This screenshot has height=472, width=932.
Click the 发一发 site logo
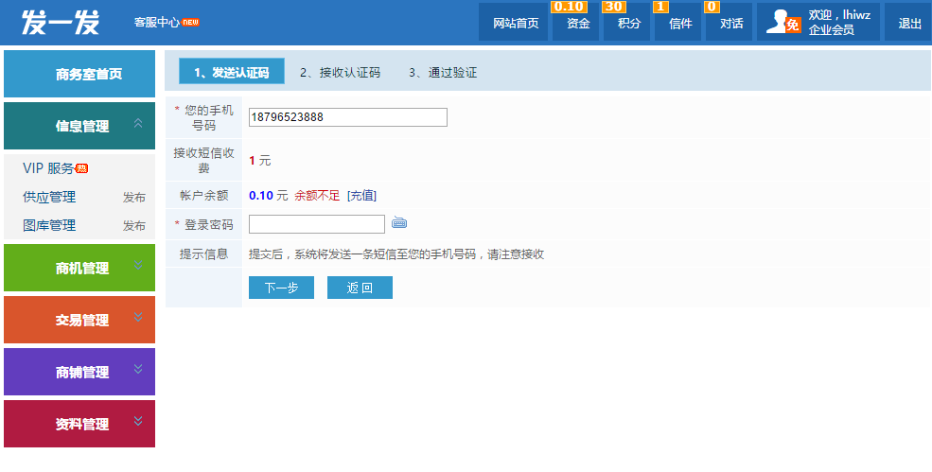61,22
